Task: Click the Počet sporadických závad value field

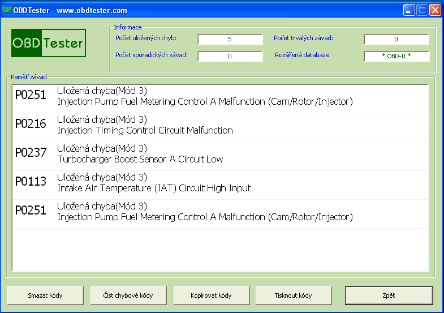Action: coord(230,57)
